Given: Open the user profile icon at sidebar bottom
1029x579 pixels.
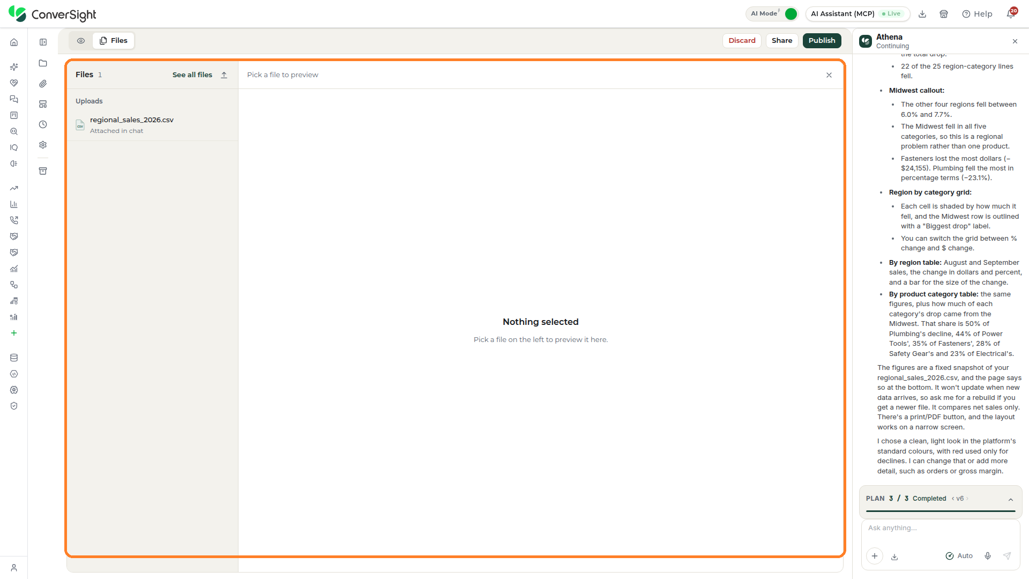Looking at the screenshot, I should [x=14, y=568].
